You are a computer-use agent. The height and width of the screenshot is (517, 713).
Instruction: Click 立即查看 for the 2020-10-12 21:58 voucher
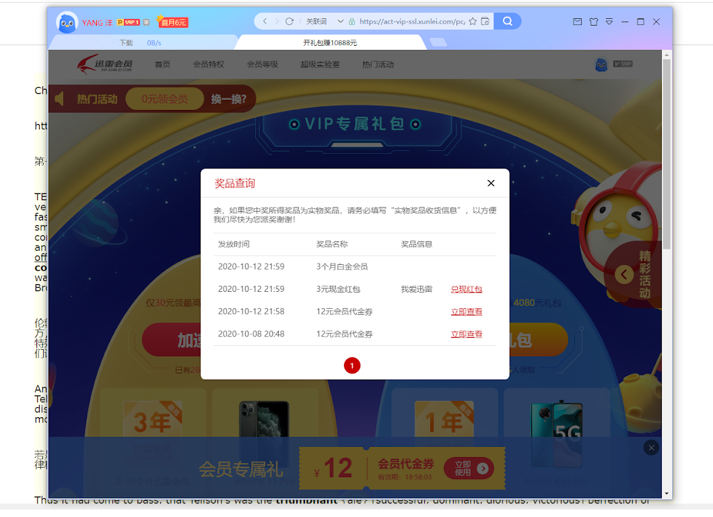(x=467, y=311)
